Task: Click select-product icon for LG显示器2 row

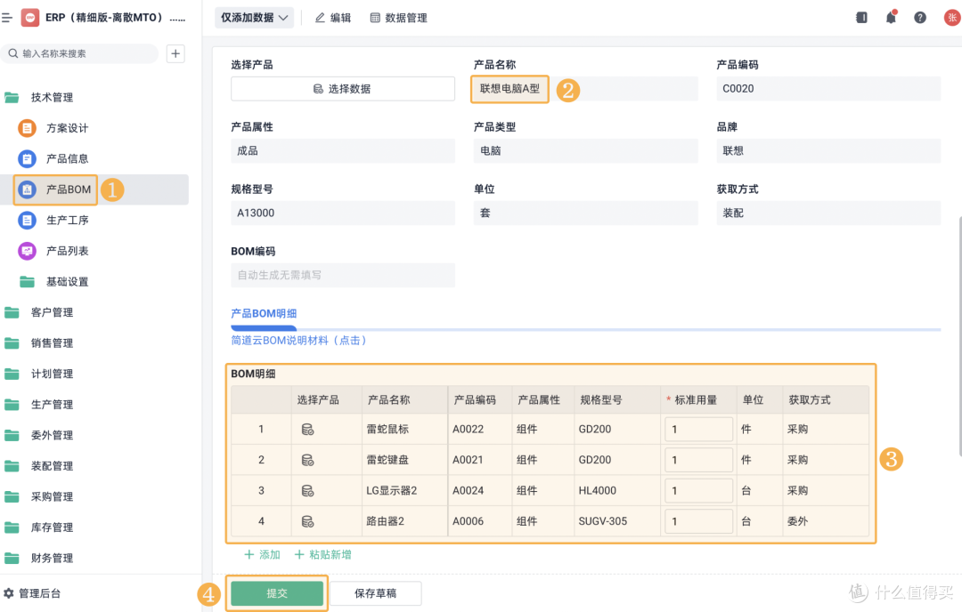Action: 307,491
